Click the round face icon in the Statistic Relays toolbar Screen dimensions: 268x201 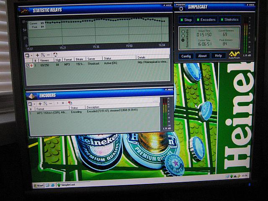(x=55, y=54)
